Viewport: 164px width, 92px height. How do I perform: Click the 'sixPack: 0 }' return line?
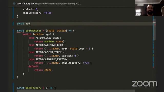click(56, 56)
